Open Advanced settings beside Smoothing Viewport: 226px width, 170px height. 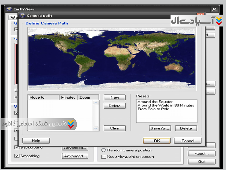pos(75,156)
